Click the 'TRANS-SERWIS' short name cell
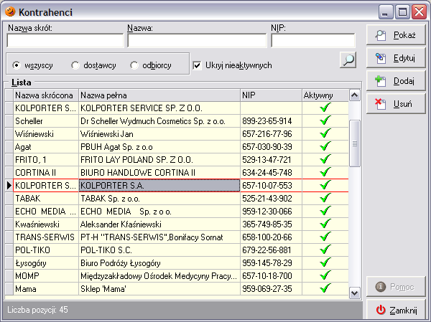The width and height of the screenshot is (431, 322). pos(46,237)
